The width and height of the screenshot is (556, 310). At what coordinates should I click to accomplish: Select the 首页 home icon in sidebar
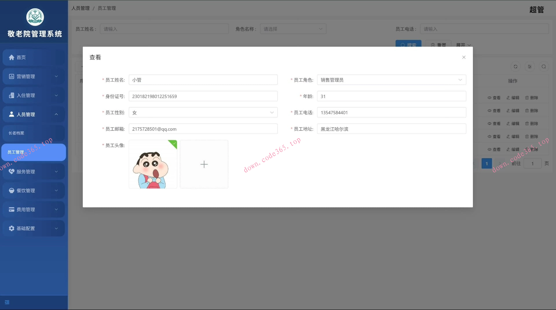click(x=12, y=57)
